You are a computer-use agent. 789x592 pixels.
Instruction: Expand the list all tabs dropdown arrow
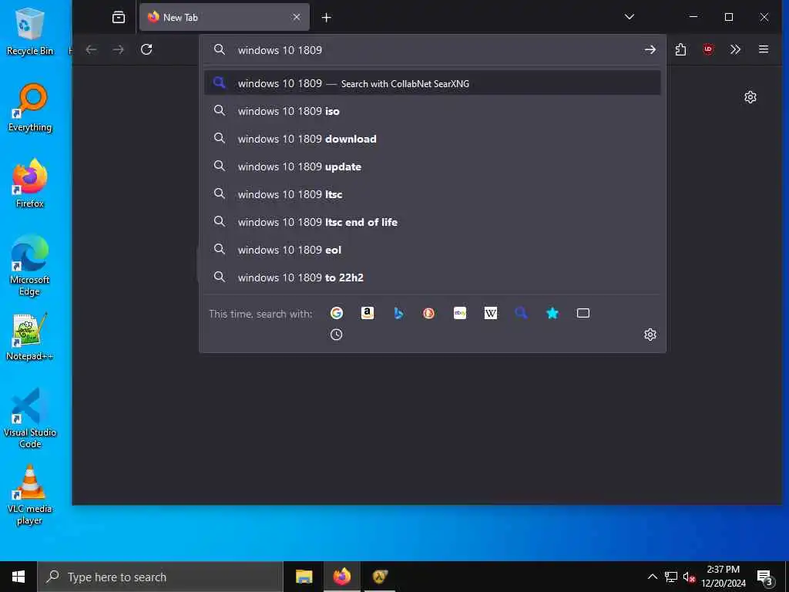click(x=630, y=17)
